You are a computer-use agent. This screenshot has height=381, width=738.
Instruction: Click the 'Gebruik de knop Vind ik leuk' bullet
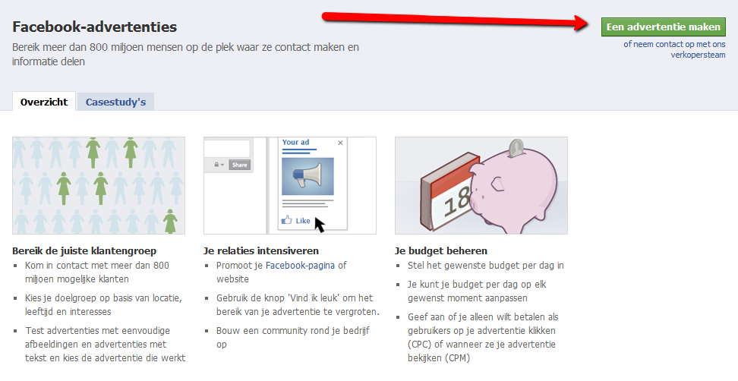[298, 305]
